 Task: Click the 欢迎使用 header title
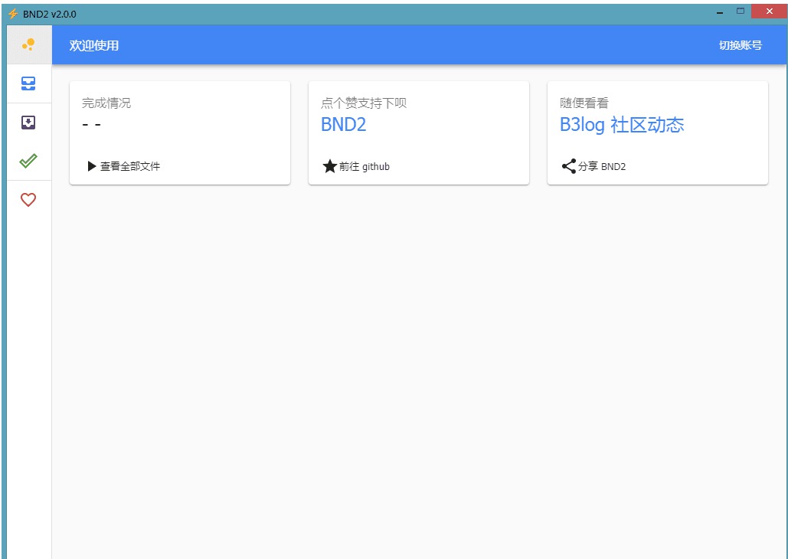[94, 45]
